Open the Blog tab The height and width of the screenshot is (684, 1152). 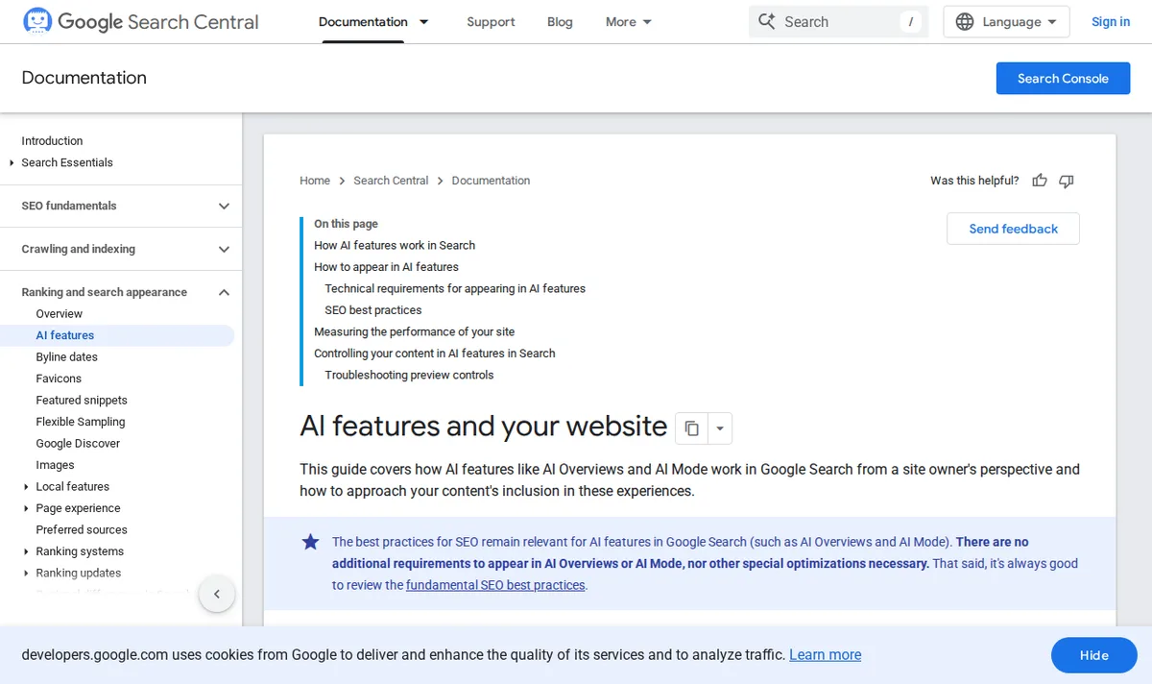(x=560, y=21)
